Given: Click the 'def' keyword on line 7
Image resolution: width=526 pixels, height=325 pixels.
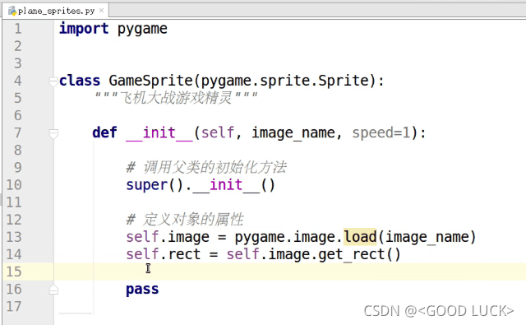Looking at the screenshot, I should [104, 132].
